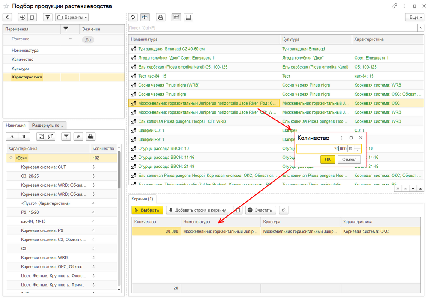Switch to the 'Развернуть по...' tab

48,126
